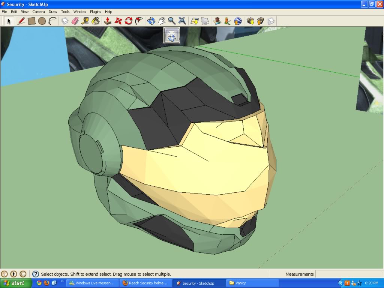Click the credits info status icon

(x=14, y=274)
